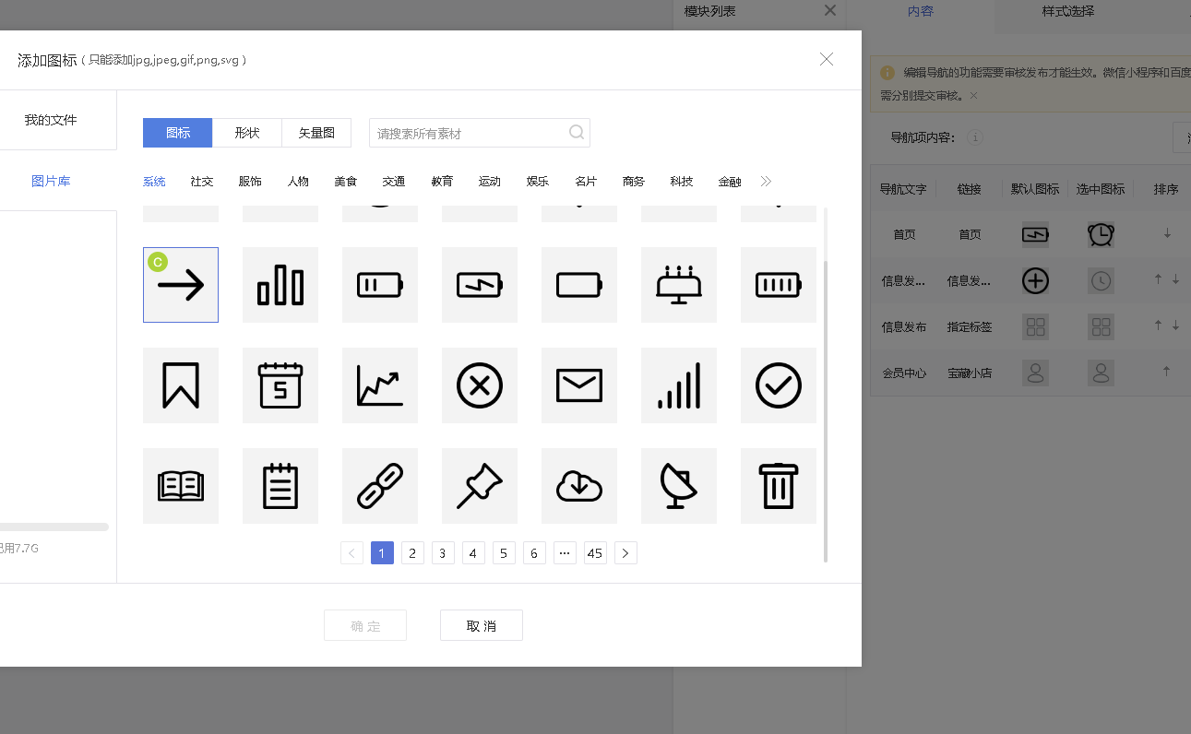Select the charging battery icon
Image resolution: width=1191 pixels, height=734 pixels.
(x=480, y=285)
